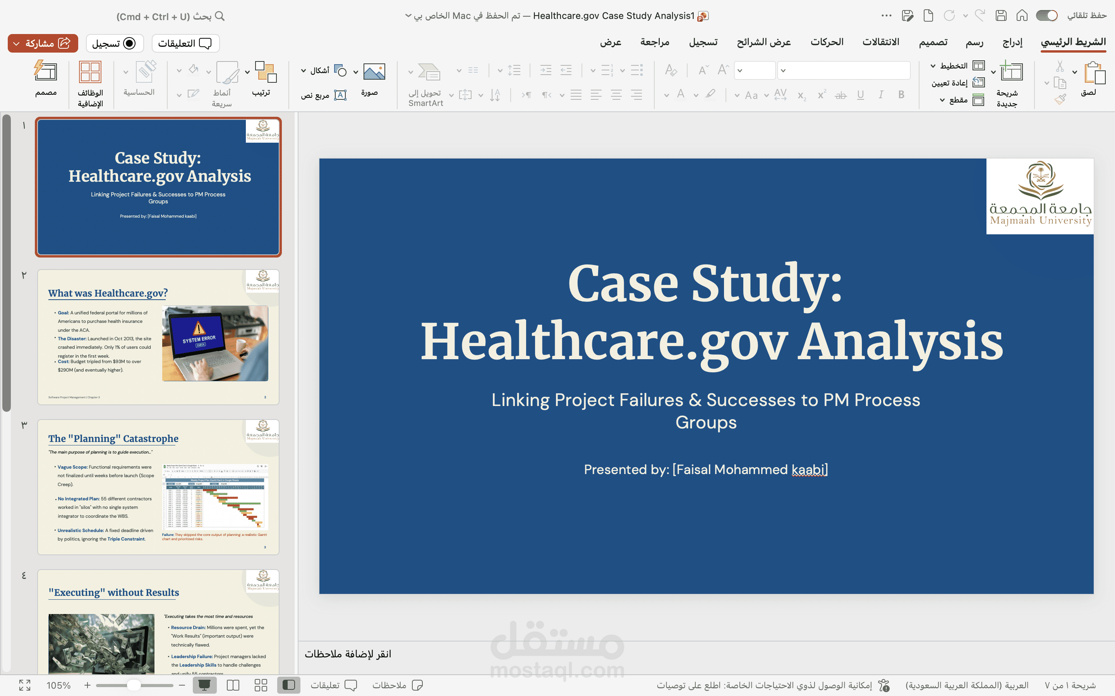
Task: Click the Save As icon with pencil
Action: click(907, 15)
